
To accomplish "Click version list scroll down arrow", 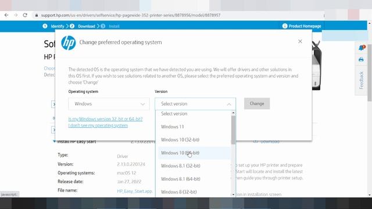I will coord(233,194).
